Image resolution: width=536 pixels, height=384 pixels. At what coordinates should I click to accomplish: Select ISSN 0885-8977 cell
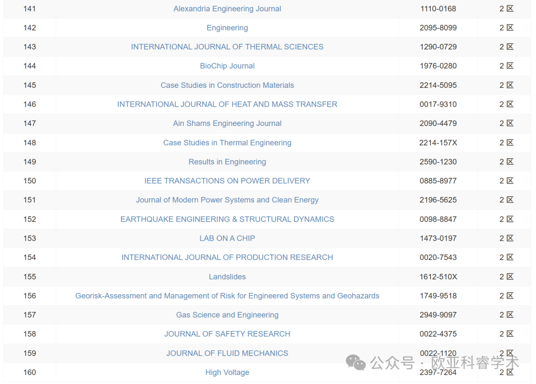[438, 181]
